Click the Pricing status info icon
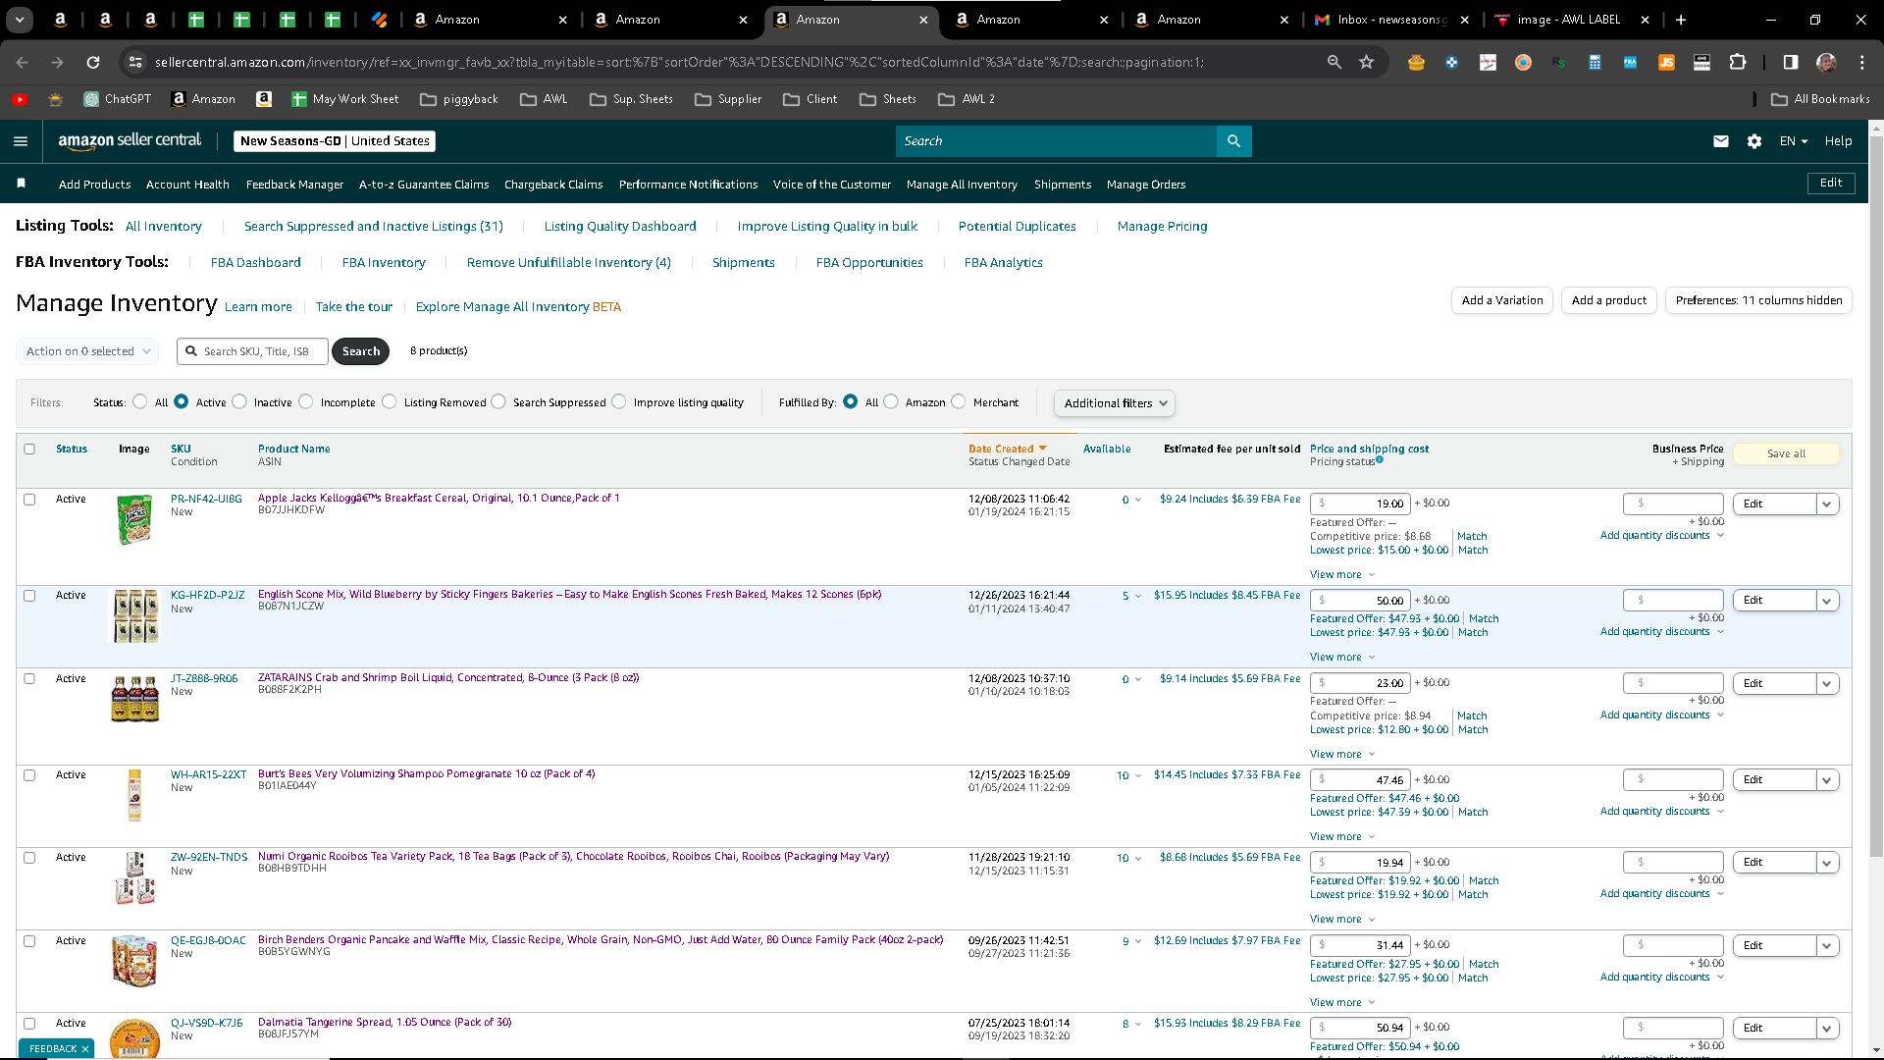This screenshot has height=1060, width=1884. coord(1380,459)
